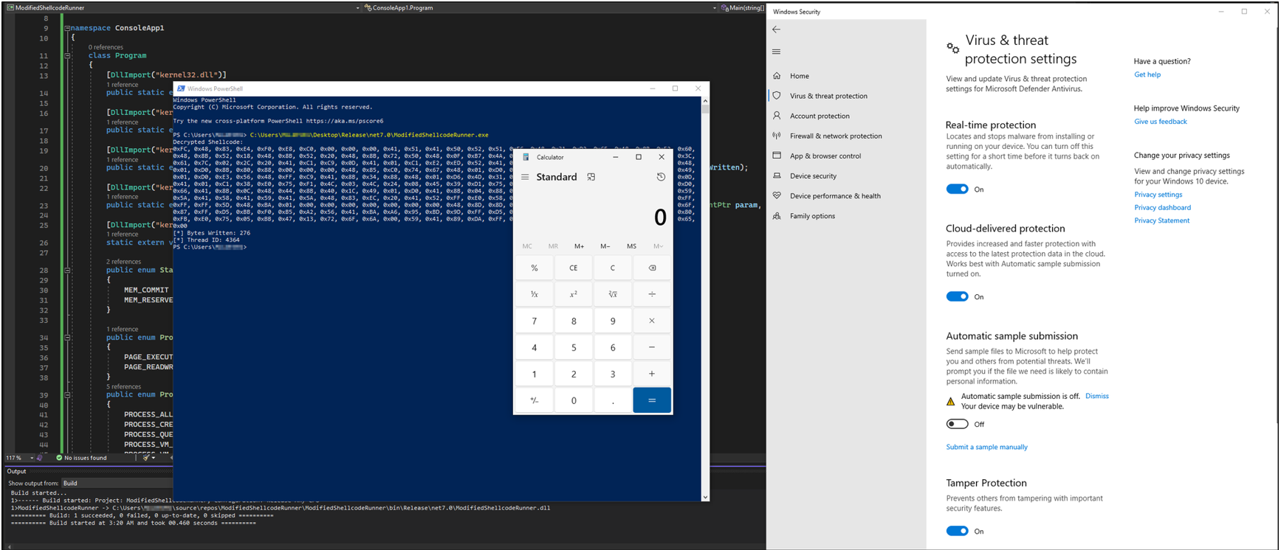This screenshot has width=1281, height=550.
Task: Click the code cleanup broom icon
Action: 148,458
